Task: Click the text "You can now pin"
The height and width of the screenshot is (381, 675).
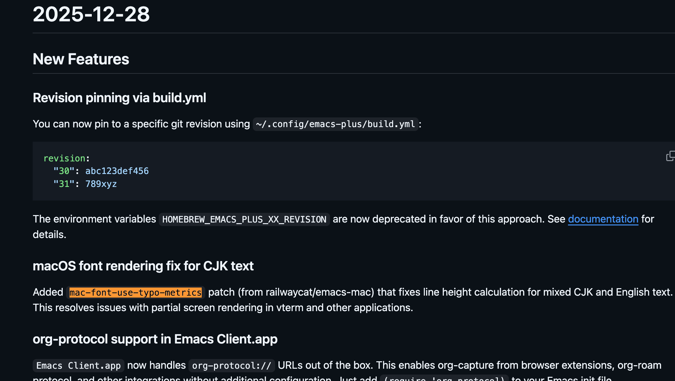Action: click(x=70, y=124)
